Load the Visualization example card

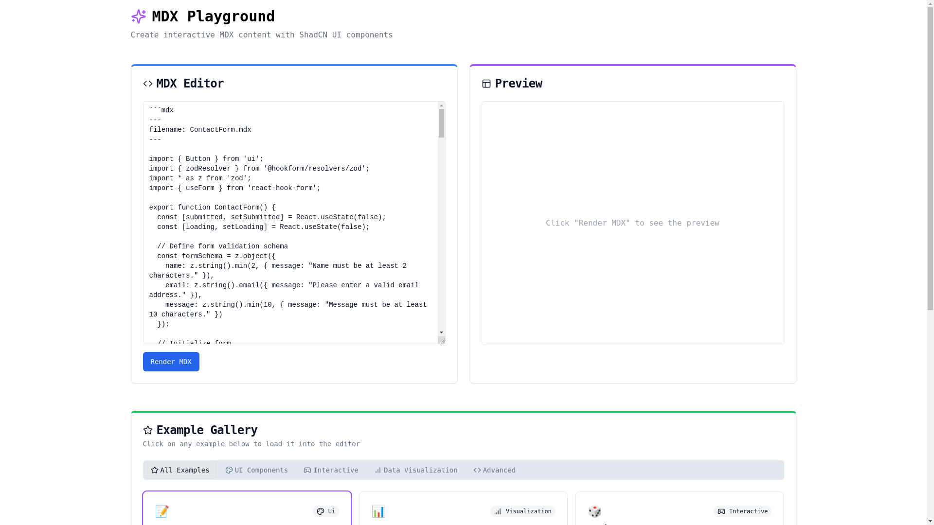pyautogui.click(x=463, y=508)
